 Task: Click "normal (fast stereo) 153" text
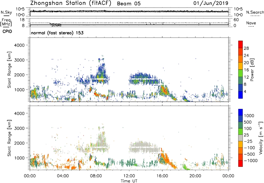coord(57,33)
